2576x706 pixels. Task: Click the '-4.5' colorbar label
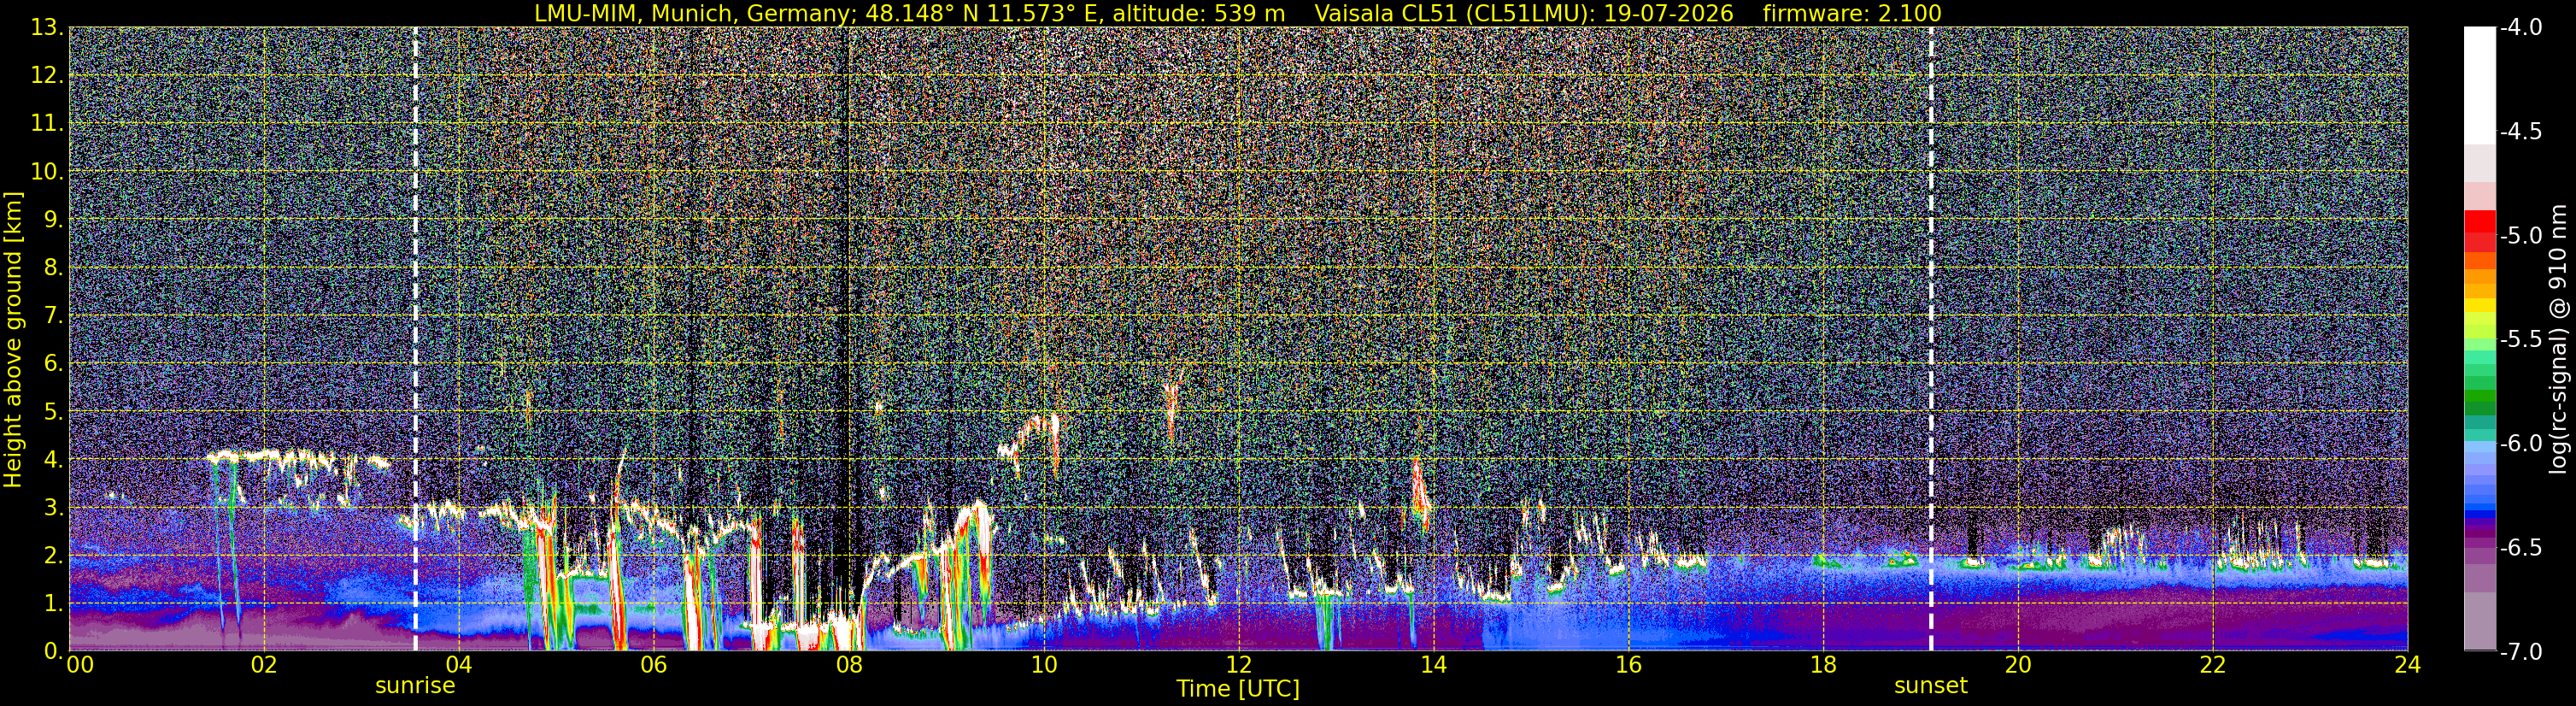2520,132
